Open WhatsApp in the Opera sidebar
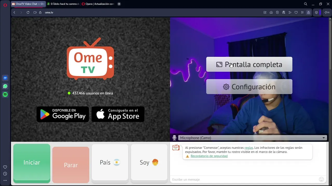Image resolution: width=332 pixels, height=186 pixels. coord(5,86)
